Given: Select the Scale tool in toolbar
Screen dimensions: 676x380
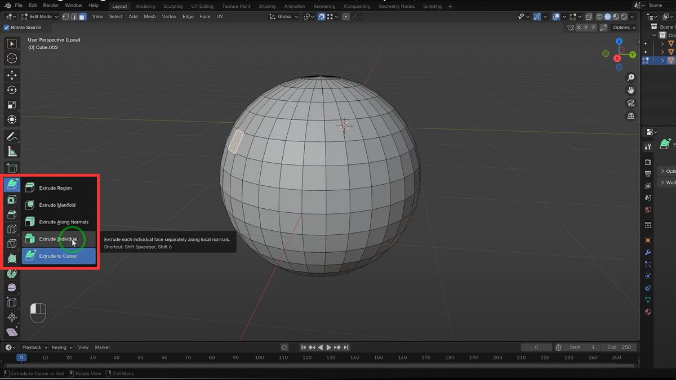Looking at the screenshot, I should click(11, 105).
